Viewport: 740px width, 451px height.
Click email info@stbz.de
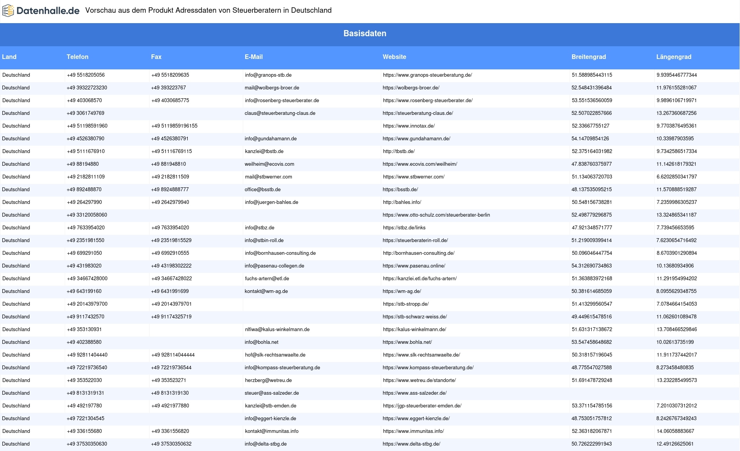click(260, 228)
